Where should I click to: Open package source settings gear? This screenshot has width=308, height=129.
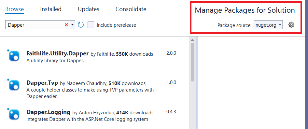point(291,25)
